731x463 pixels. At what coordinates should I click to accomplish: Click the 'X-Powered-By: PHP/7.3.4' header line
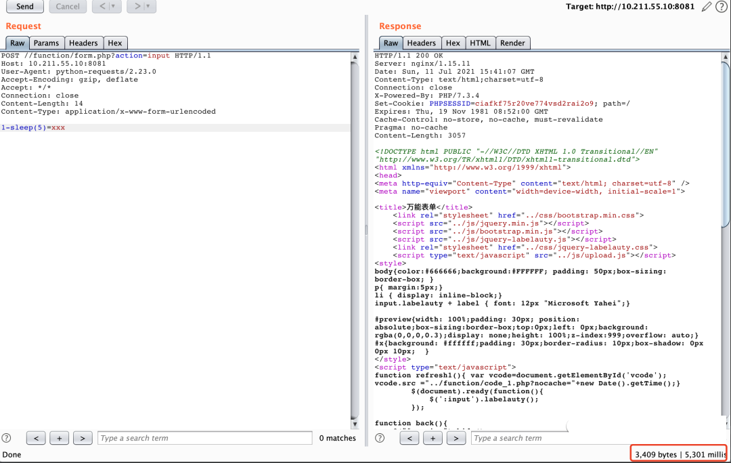(x=427, y=95)
